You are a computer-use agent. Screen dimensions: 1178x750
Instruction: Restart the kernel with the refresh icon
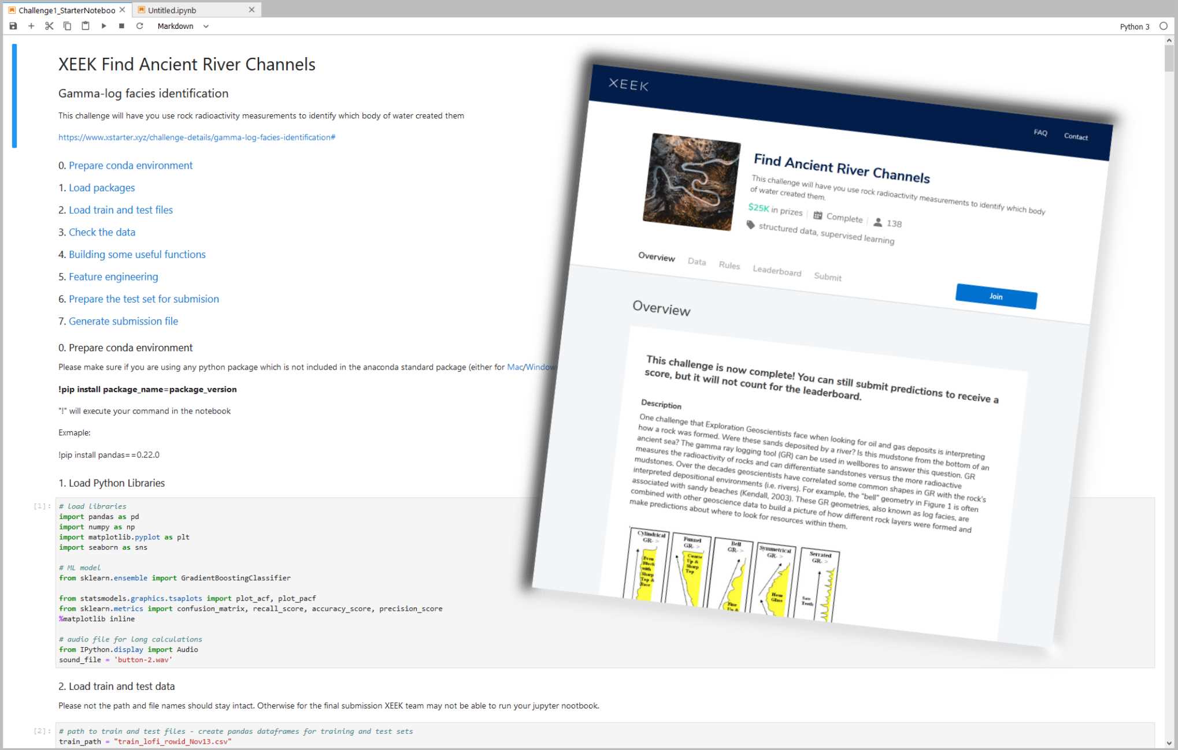point(139,26)
